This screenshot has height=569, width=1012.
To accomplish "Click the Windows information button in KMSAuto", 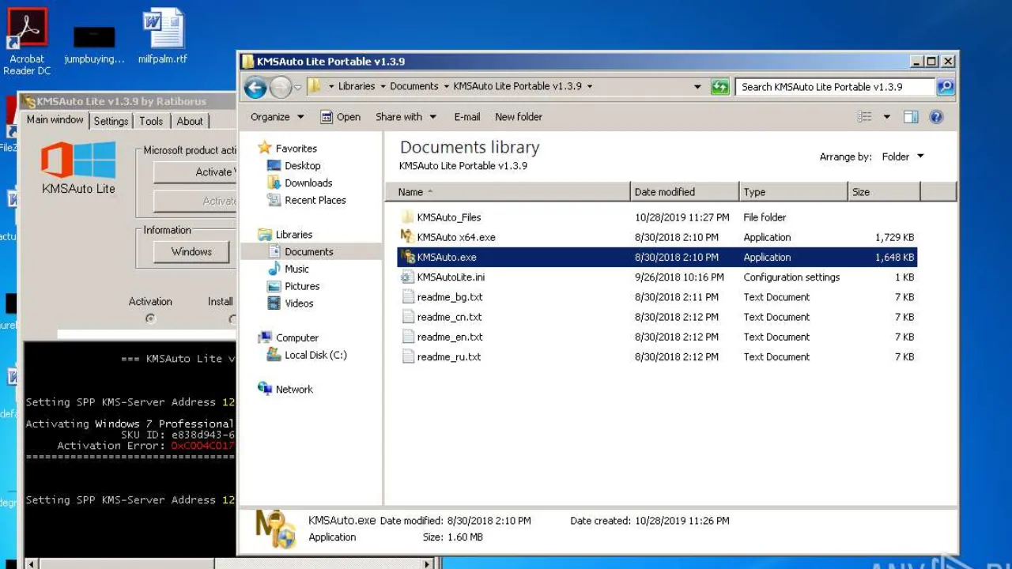I will pyautogui.click(x=191, y=252).
